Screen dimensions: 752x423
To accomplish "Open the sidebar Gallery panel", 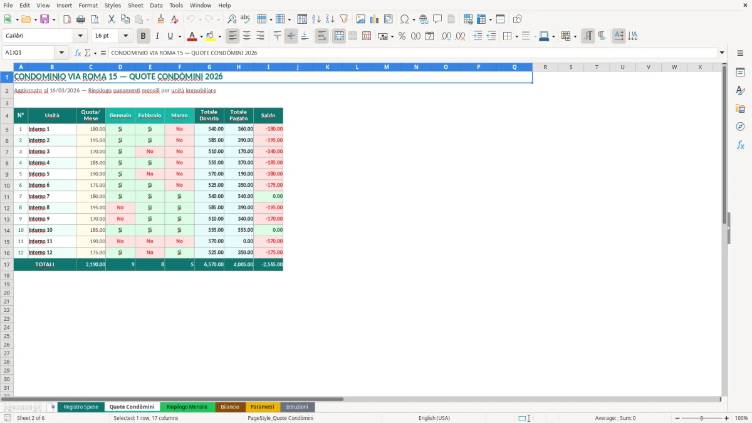I will pos(740,109).
